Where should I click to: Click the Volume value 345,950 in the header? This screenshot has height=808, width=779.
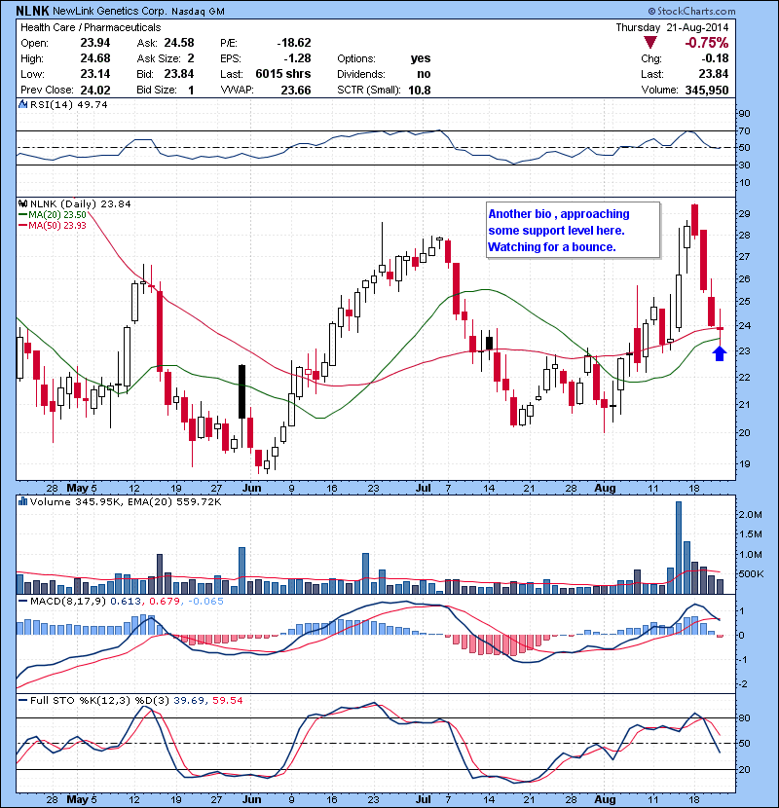707,91
